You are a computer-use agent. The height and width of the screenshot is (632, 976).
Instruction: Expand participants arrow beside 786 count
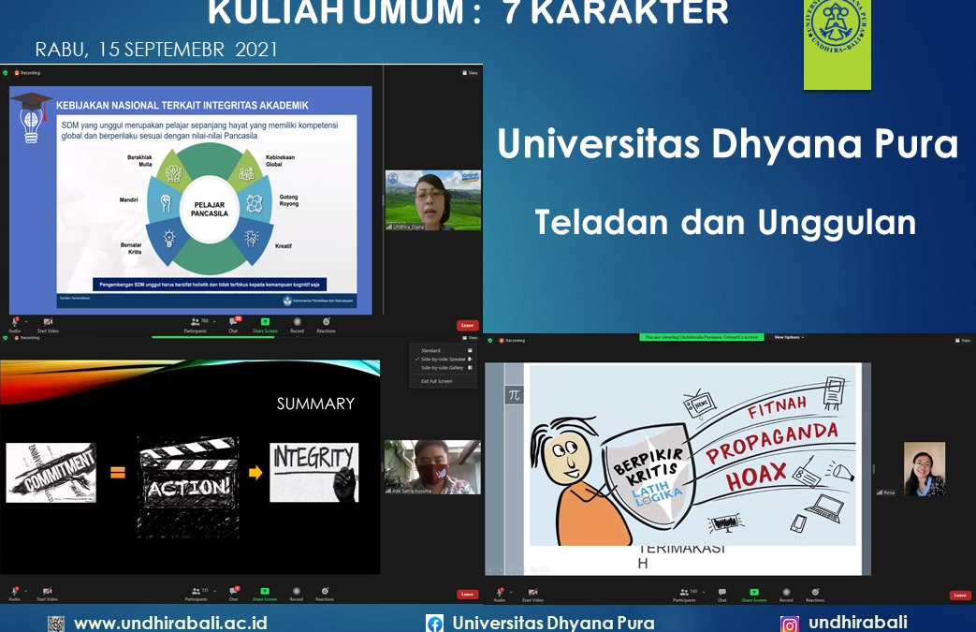tap(214, 322)
